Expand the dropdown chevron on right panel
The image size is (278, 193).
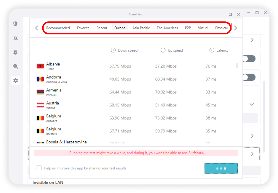click(252, 104)
